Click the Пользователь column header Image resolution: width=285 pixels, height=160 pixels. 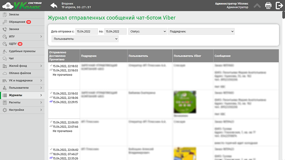pos(150,56)
